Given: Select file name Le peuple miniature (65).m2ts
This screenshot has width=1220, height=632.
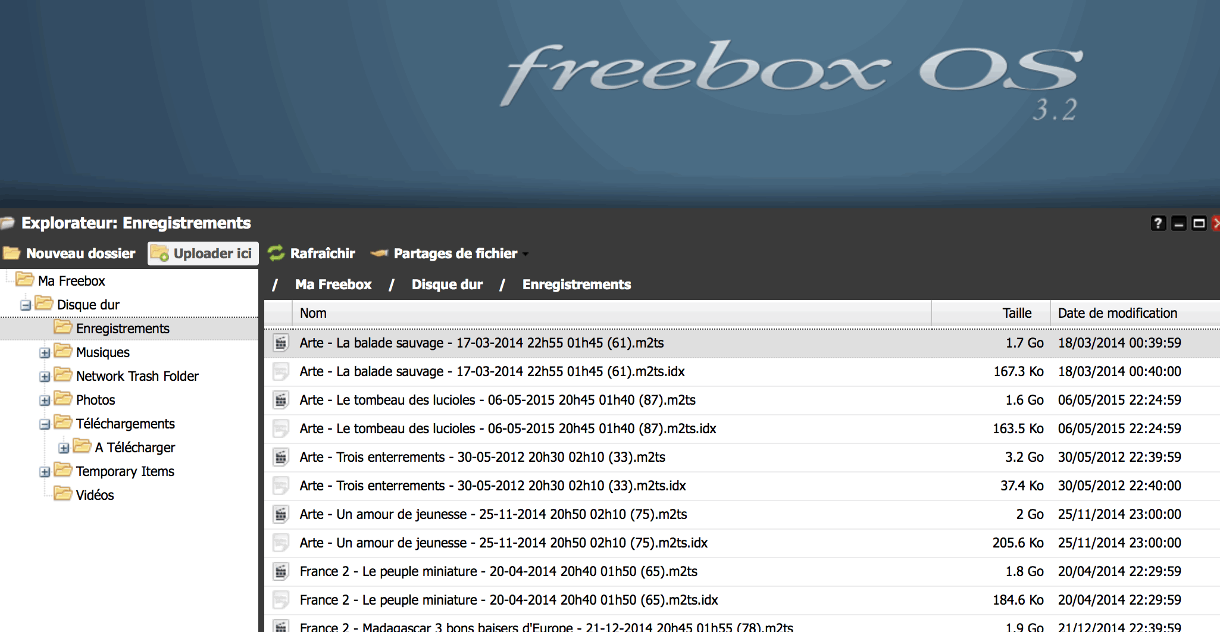Looking at the screenshot, I should [x=499, y=571].
